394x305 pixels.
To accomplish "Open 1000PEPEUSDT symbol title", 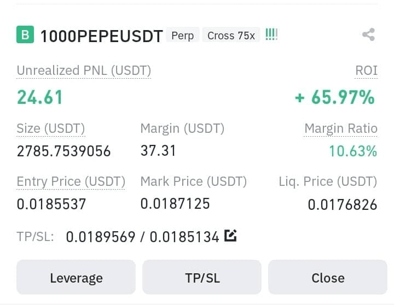I will pos(102,36).
